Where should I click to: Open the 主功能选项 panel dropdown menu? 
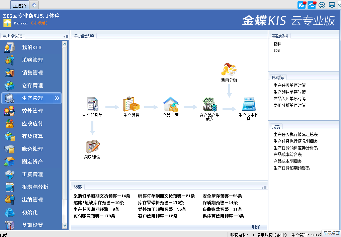point(66,37)
